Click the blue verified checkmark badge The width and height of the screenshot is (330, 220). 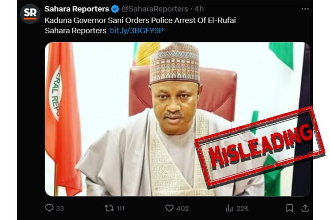pos(115,9)
